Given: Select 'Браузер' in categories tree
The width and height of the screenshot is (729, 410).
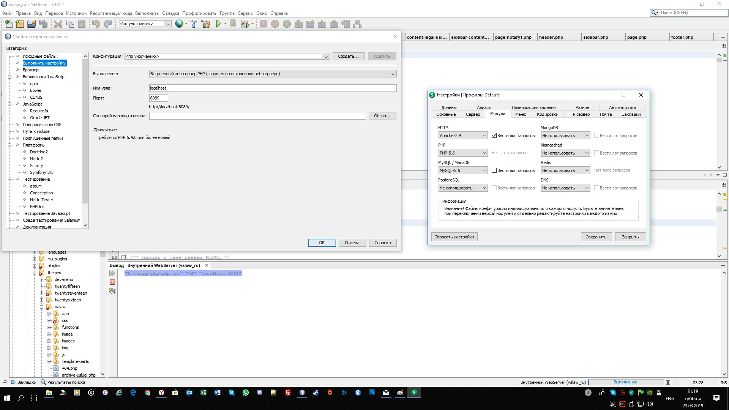Looking at the screenshot, I should coord(30,70).
